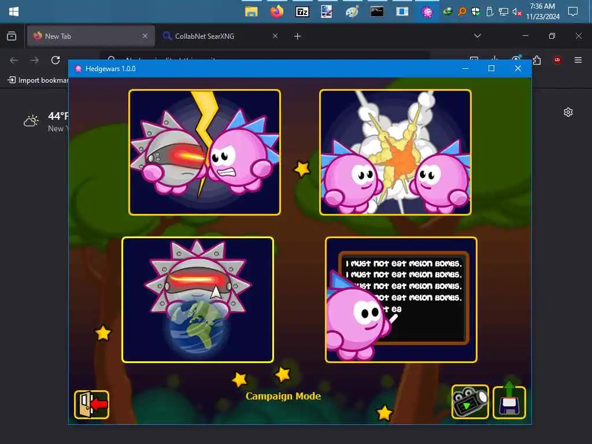Open 7-Zip from the taskbar
Viewport: 592px width, 444px height.
[x=302, y=12]
